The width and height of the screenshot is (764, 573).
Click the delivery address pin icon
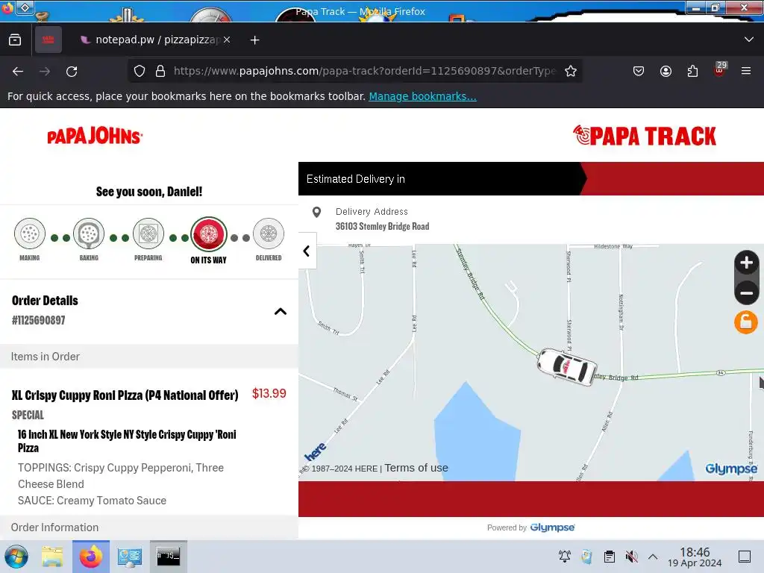316,212
